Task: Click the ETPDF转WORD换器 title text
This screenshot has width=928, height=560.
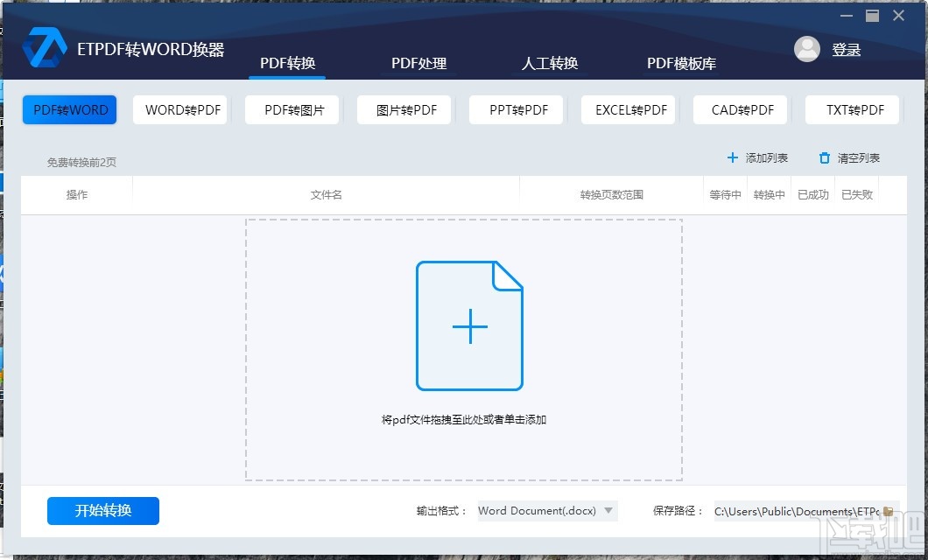Action: (x=151, y=49)
